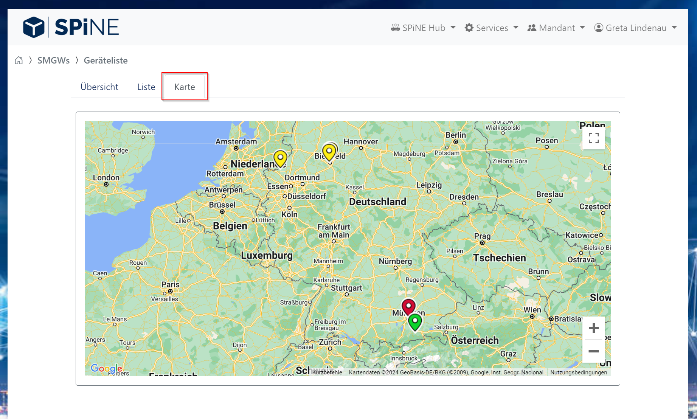
Task: Select the yellow marker near Bielefeld
Action: (329, 153)
